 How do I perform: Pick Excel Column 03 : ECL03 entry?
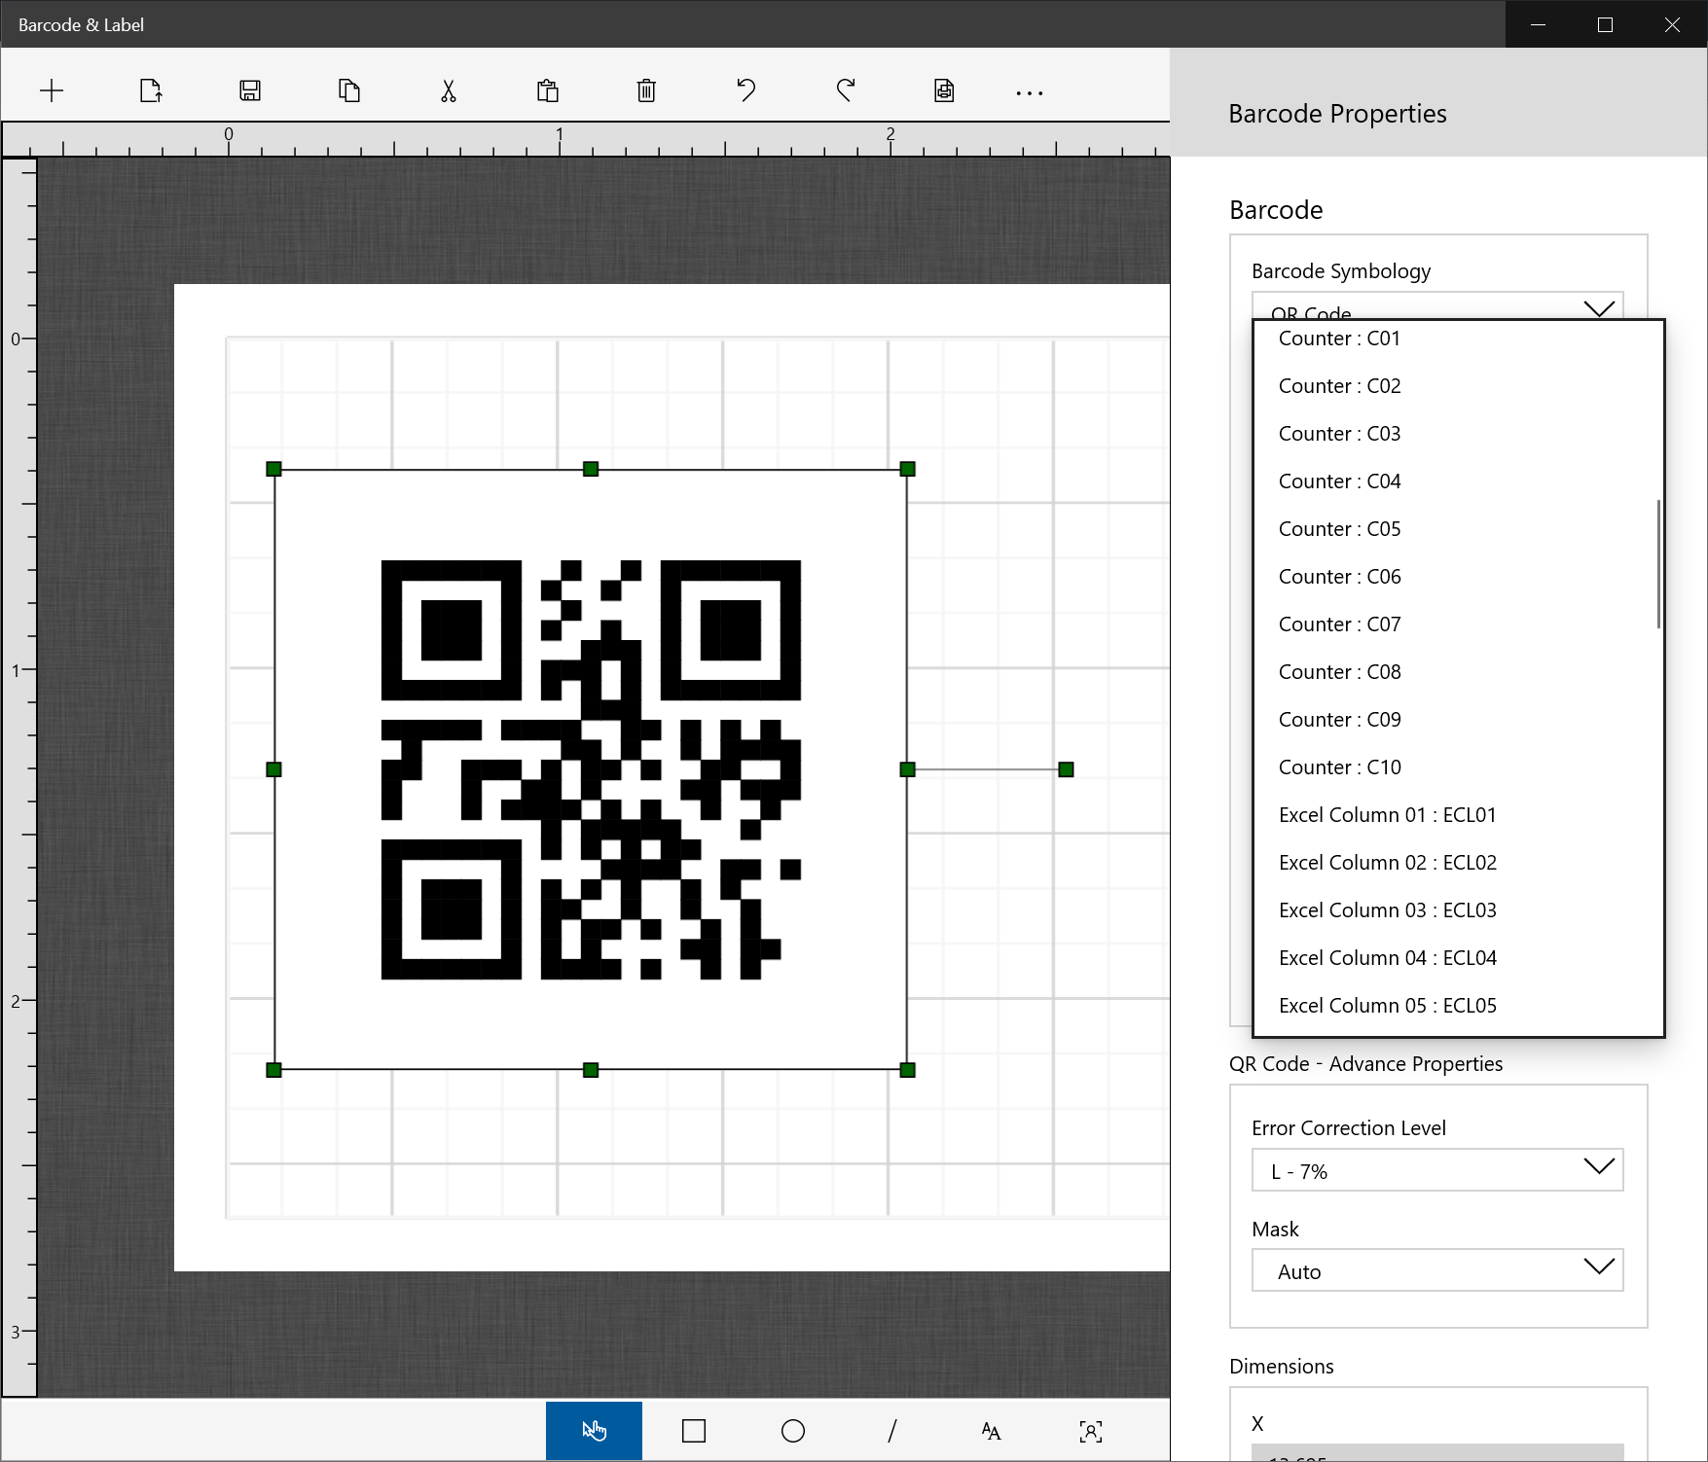click(x=1458, y=910)
